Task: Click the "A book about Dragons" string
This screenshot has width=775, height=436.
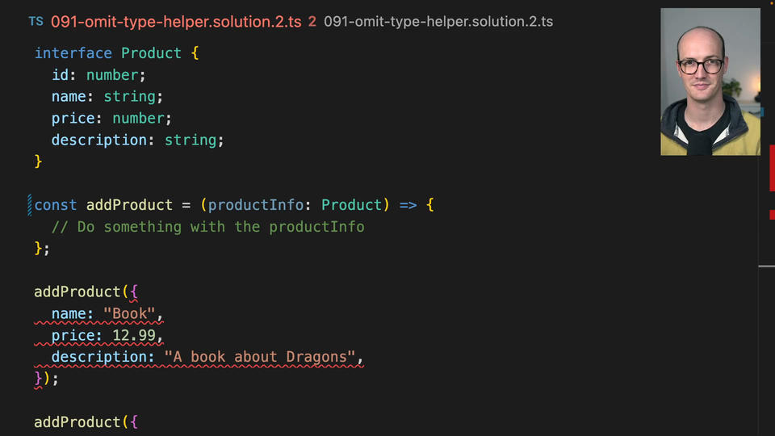Action: tap(260, 358)
